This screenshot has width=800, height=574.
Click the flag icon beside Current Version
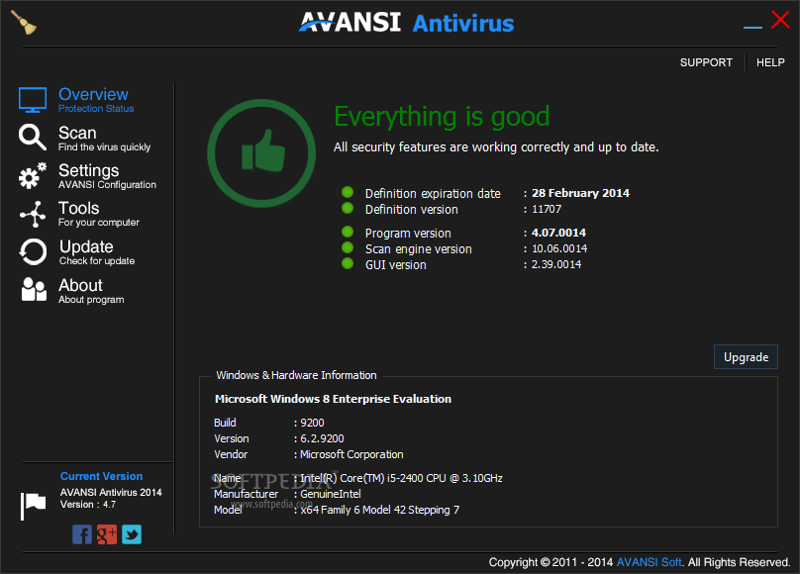click(x=33, y=506)
